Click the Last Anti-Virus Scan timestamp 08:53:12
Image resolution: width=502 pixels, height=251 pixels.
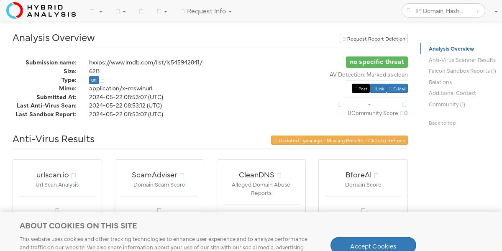(126, 106)
